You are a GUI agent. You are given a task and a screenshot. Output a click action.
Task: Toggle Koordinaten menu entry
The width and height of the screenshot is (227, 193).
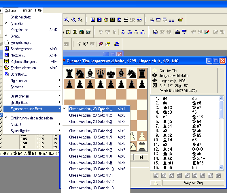33,30
